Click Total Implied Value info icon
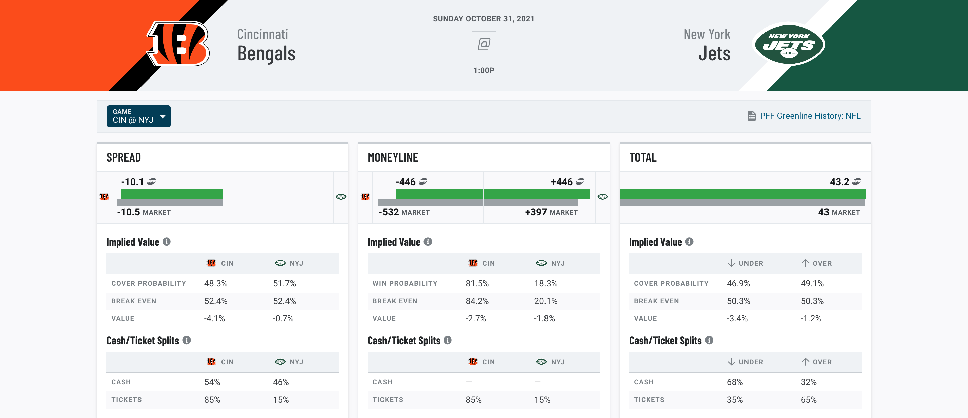The image size is (968, 418). tap(689, 242)
